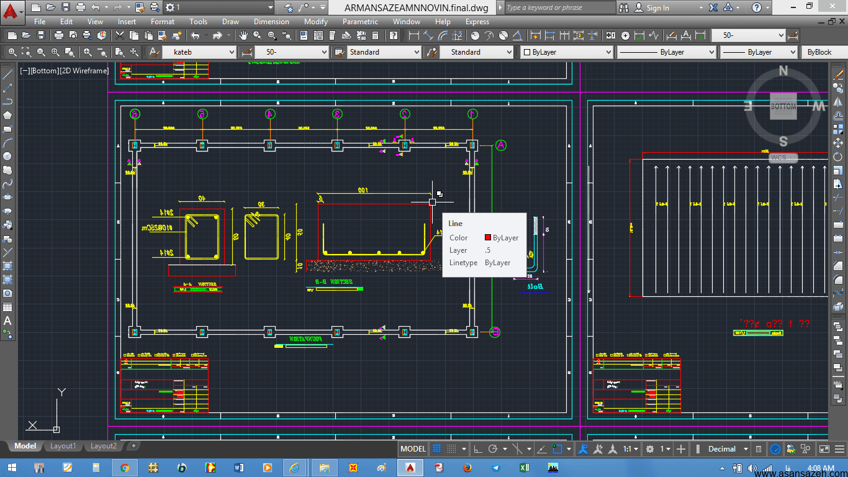Select the Multiline Text A tool
The image size is (848, 477).
point(7,320)
